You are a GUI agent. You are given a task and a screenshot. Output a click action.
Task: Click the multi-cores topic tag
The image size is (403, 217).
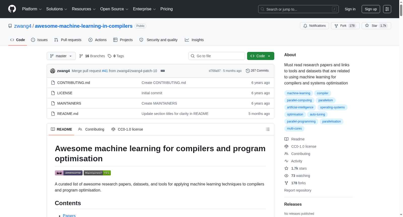pyautogui.click(x=294, y=129)
